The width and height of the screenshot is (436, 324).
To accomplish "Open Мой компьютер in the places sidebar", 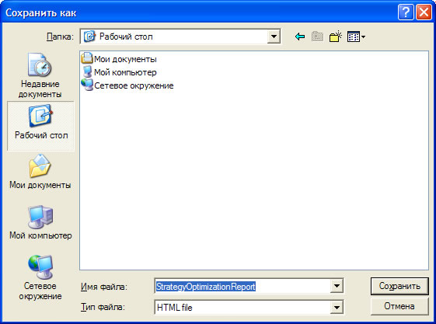I will tap(40, 222).
